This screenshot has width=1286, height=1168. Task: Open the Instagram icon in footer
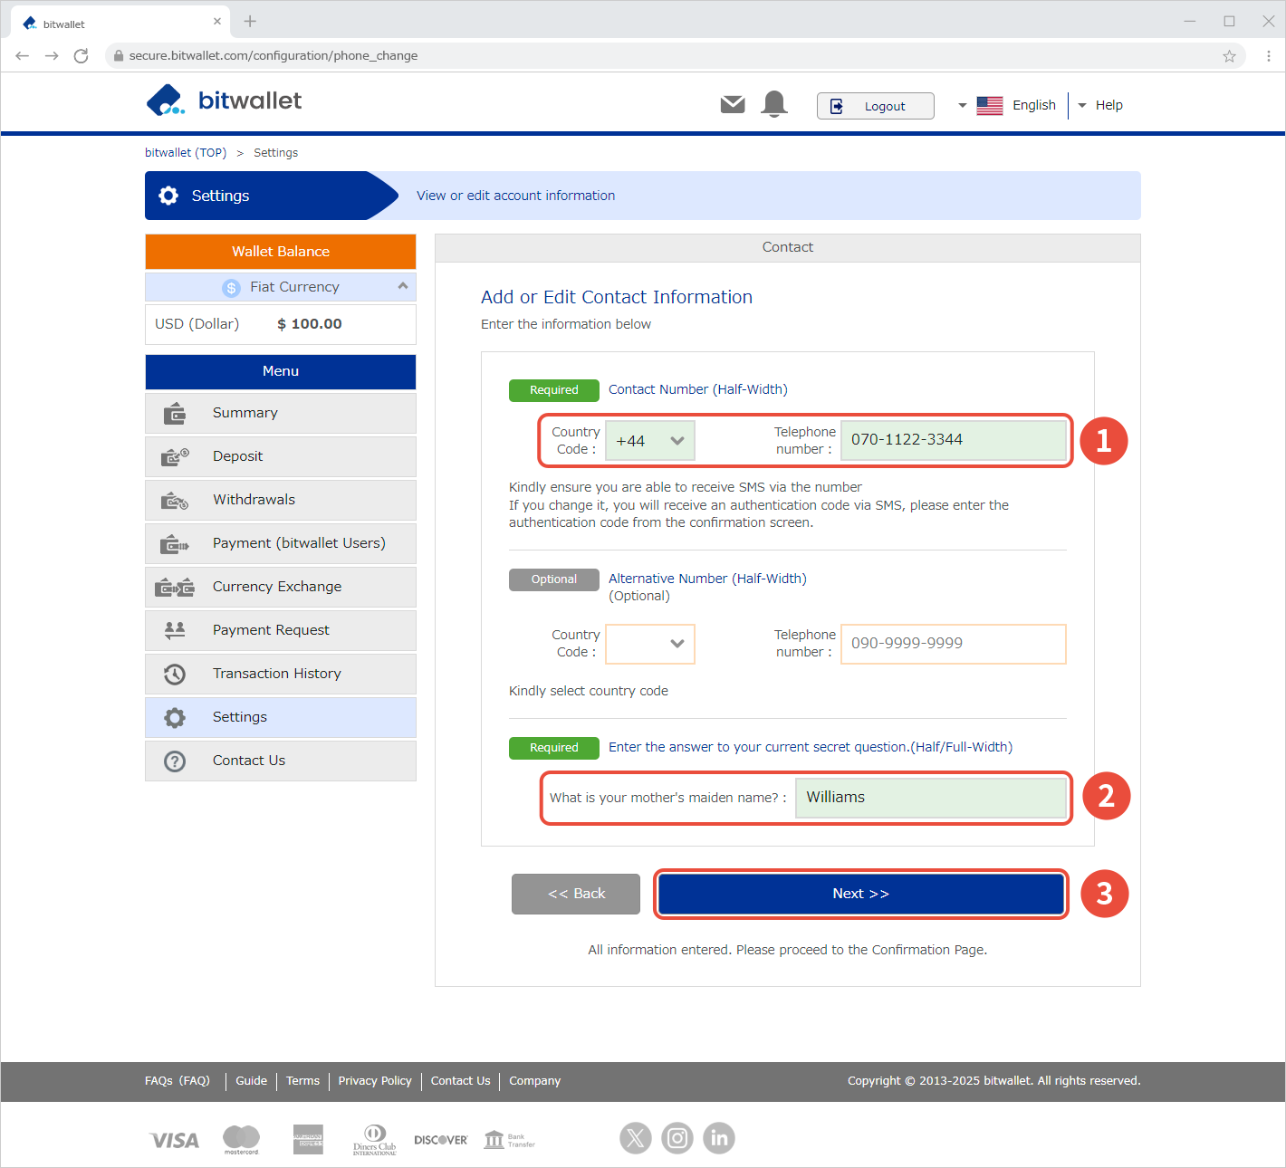click(x=677, y=1138)
